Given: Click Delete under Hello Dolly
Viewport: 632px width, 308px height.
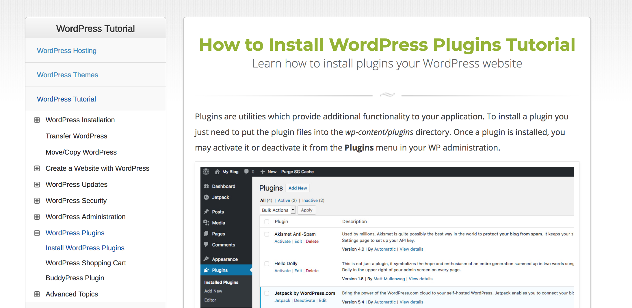Looking at the screenshot, I should tap(312, 271).
